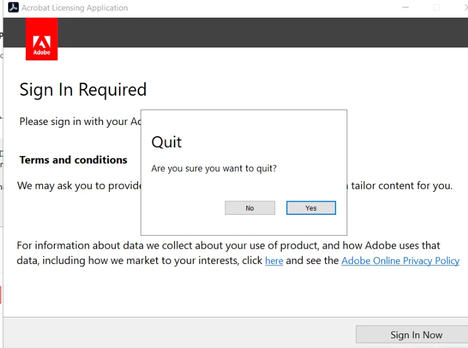Open the 'here' data collection link
468x348 pixels.
274,261
